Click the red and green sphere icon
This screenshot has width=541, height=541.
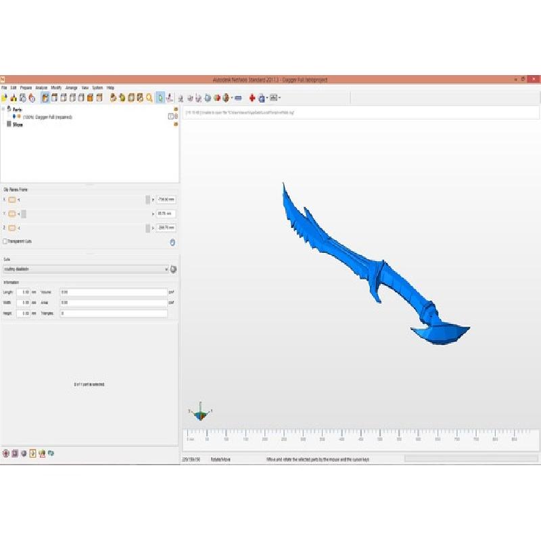217,98
